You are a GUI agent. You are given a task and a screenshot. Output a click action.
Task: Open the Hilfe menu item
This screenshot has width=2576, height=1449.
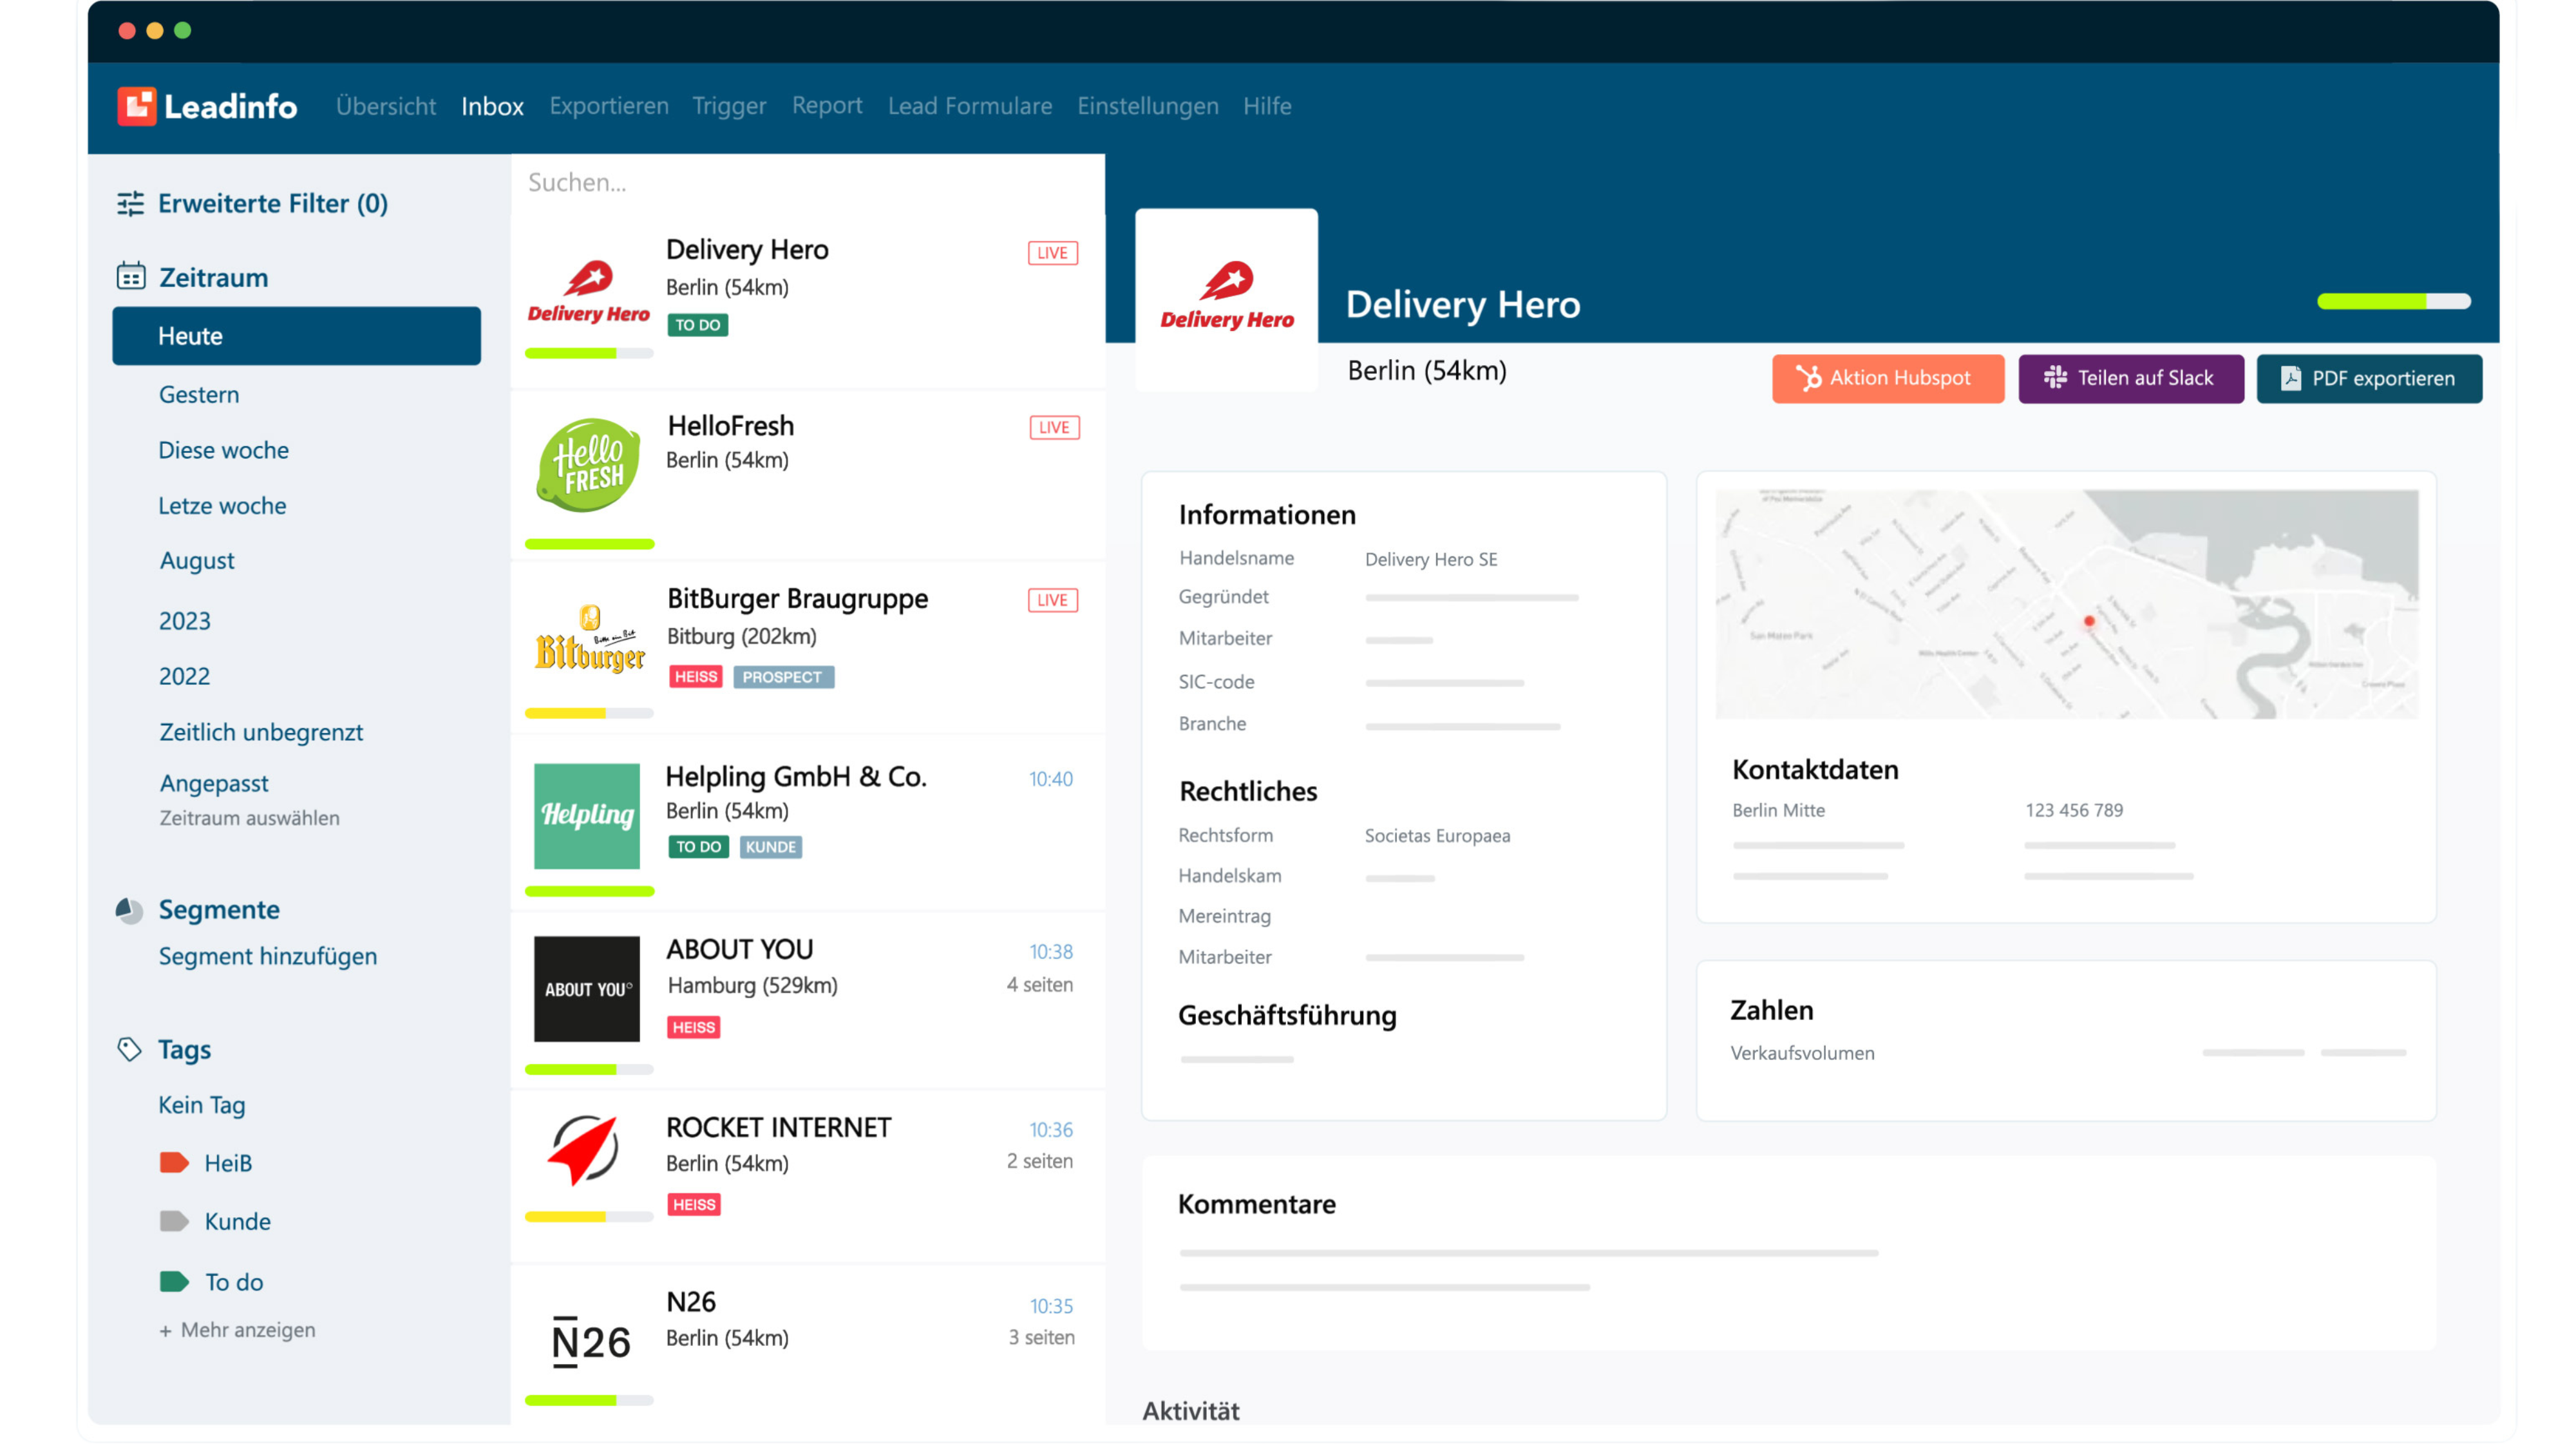coord(1267,106)
